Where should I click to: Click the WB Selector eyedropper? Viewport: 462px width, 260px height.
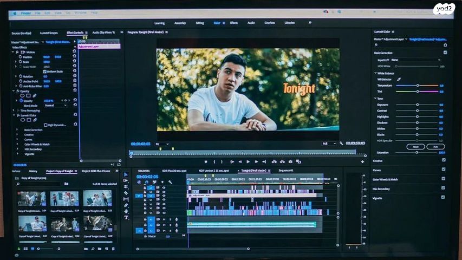click(399, 79)
